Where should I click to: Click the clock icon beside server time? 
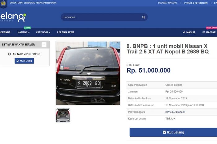tap(10, 54)
